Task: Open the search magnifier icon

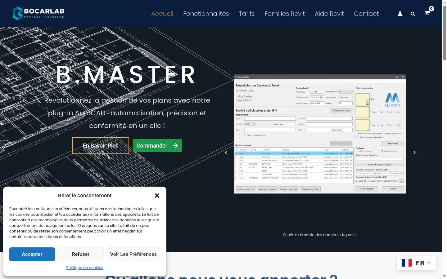Action: pos(413,14)
